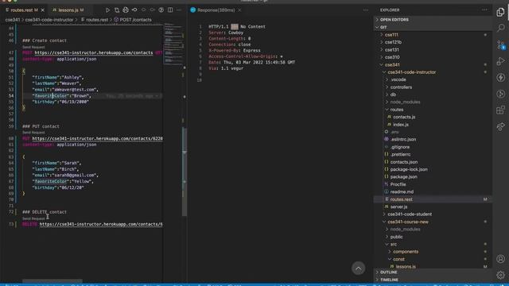The width and height of the screenshot is (509, 286).
Task: Open the Extensions view
Action: pos(500,110)
